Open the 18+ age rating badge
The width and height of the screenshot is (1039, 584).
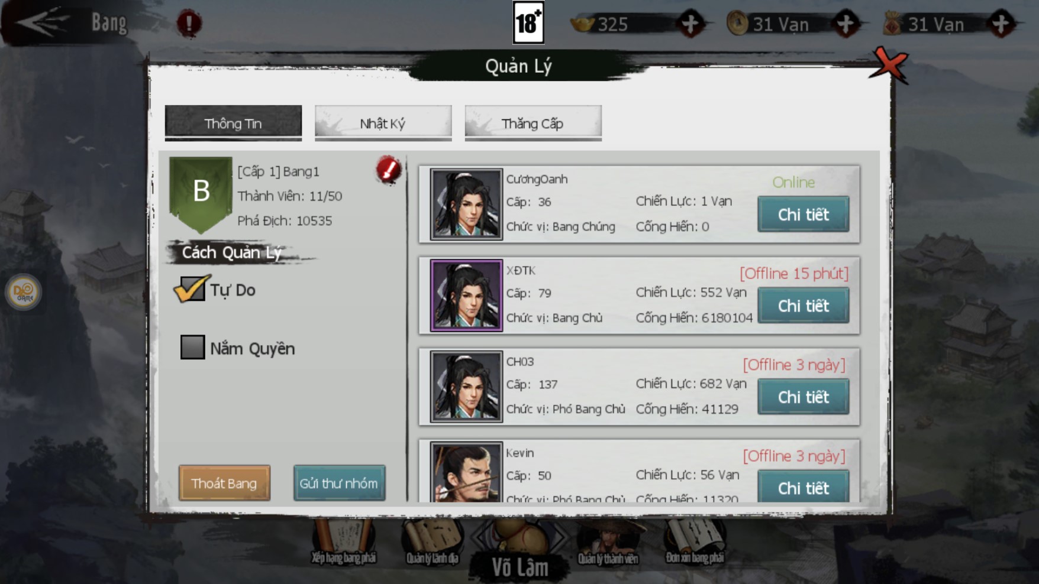click(x=528, y=22)
